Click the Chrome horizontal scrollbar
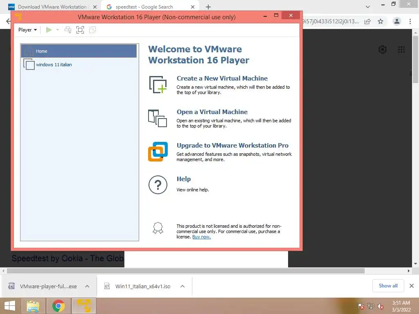 [x=186, y=271]
